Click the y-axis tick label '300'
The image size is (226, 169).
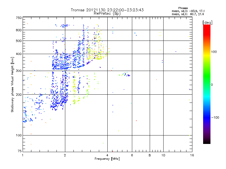[x=19, y=71]
